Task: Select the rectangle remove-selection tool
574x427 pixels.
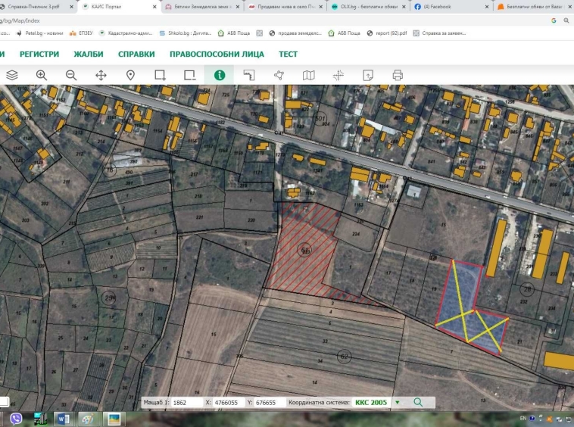Action: coord(190,75)
